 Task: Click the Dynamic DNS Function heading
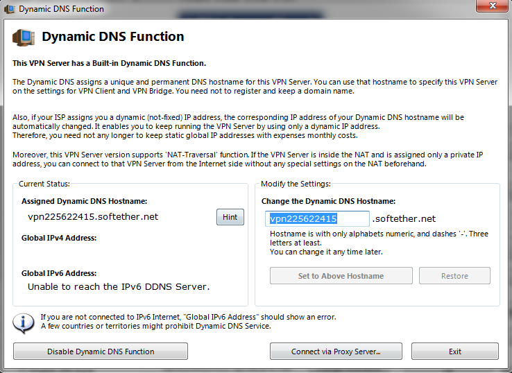[113, 36]
